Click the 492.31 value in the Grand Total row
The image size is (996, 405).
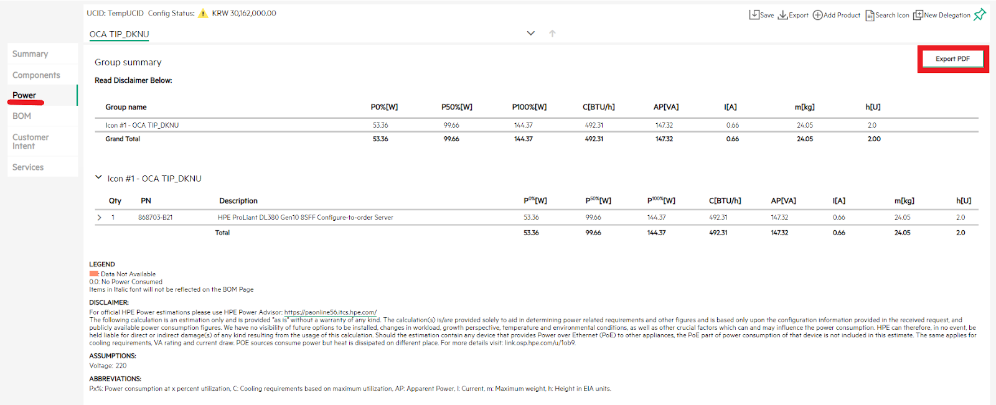pos(594,139)
